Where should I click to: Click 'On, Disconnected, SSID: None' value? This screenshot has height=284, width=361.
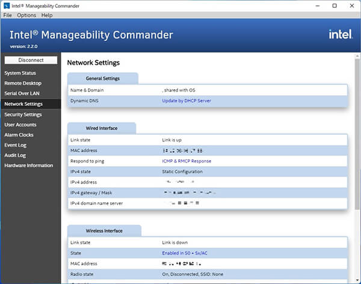pyautogui.click(x=193, y=274)
